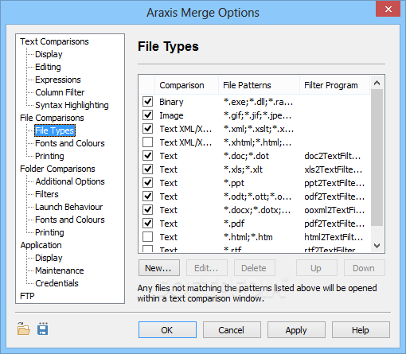Toggle checkbox for *.odt;*.ott row

point(147,196)
